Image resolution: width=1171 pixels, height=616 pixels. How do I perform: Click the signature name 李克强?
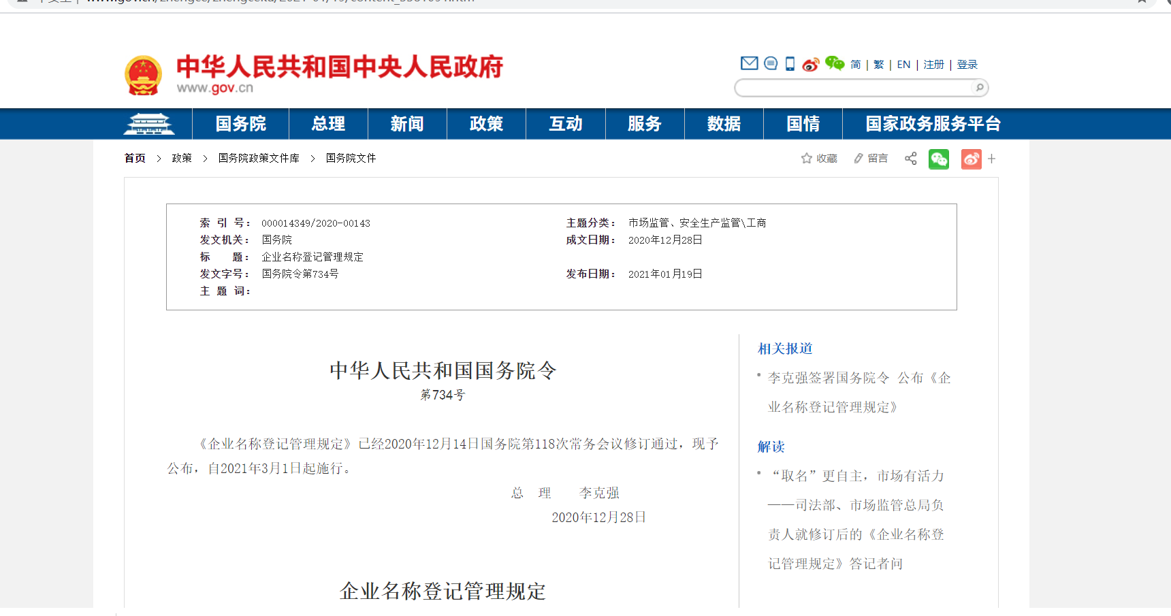pos(599,493)
